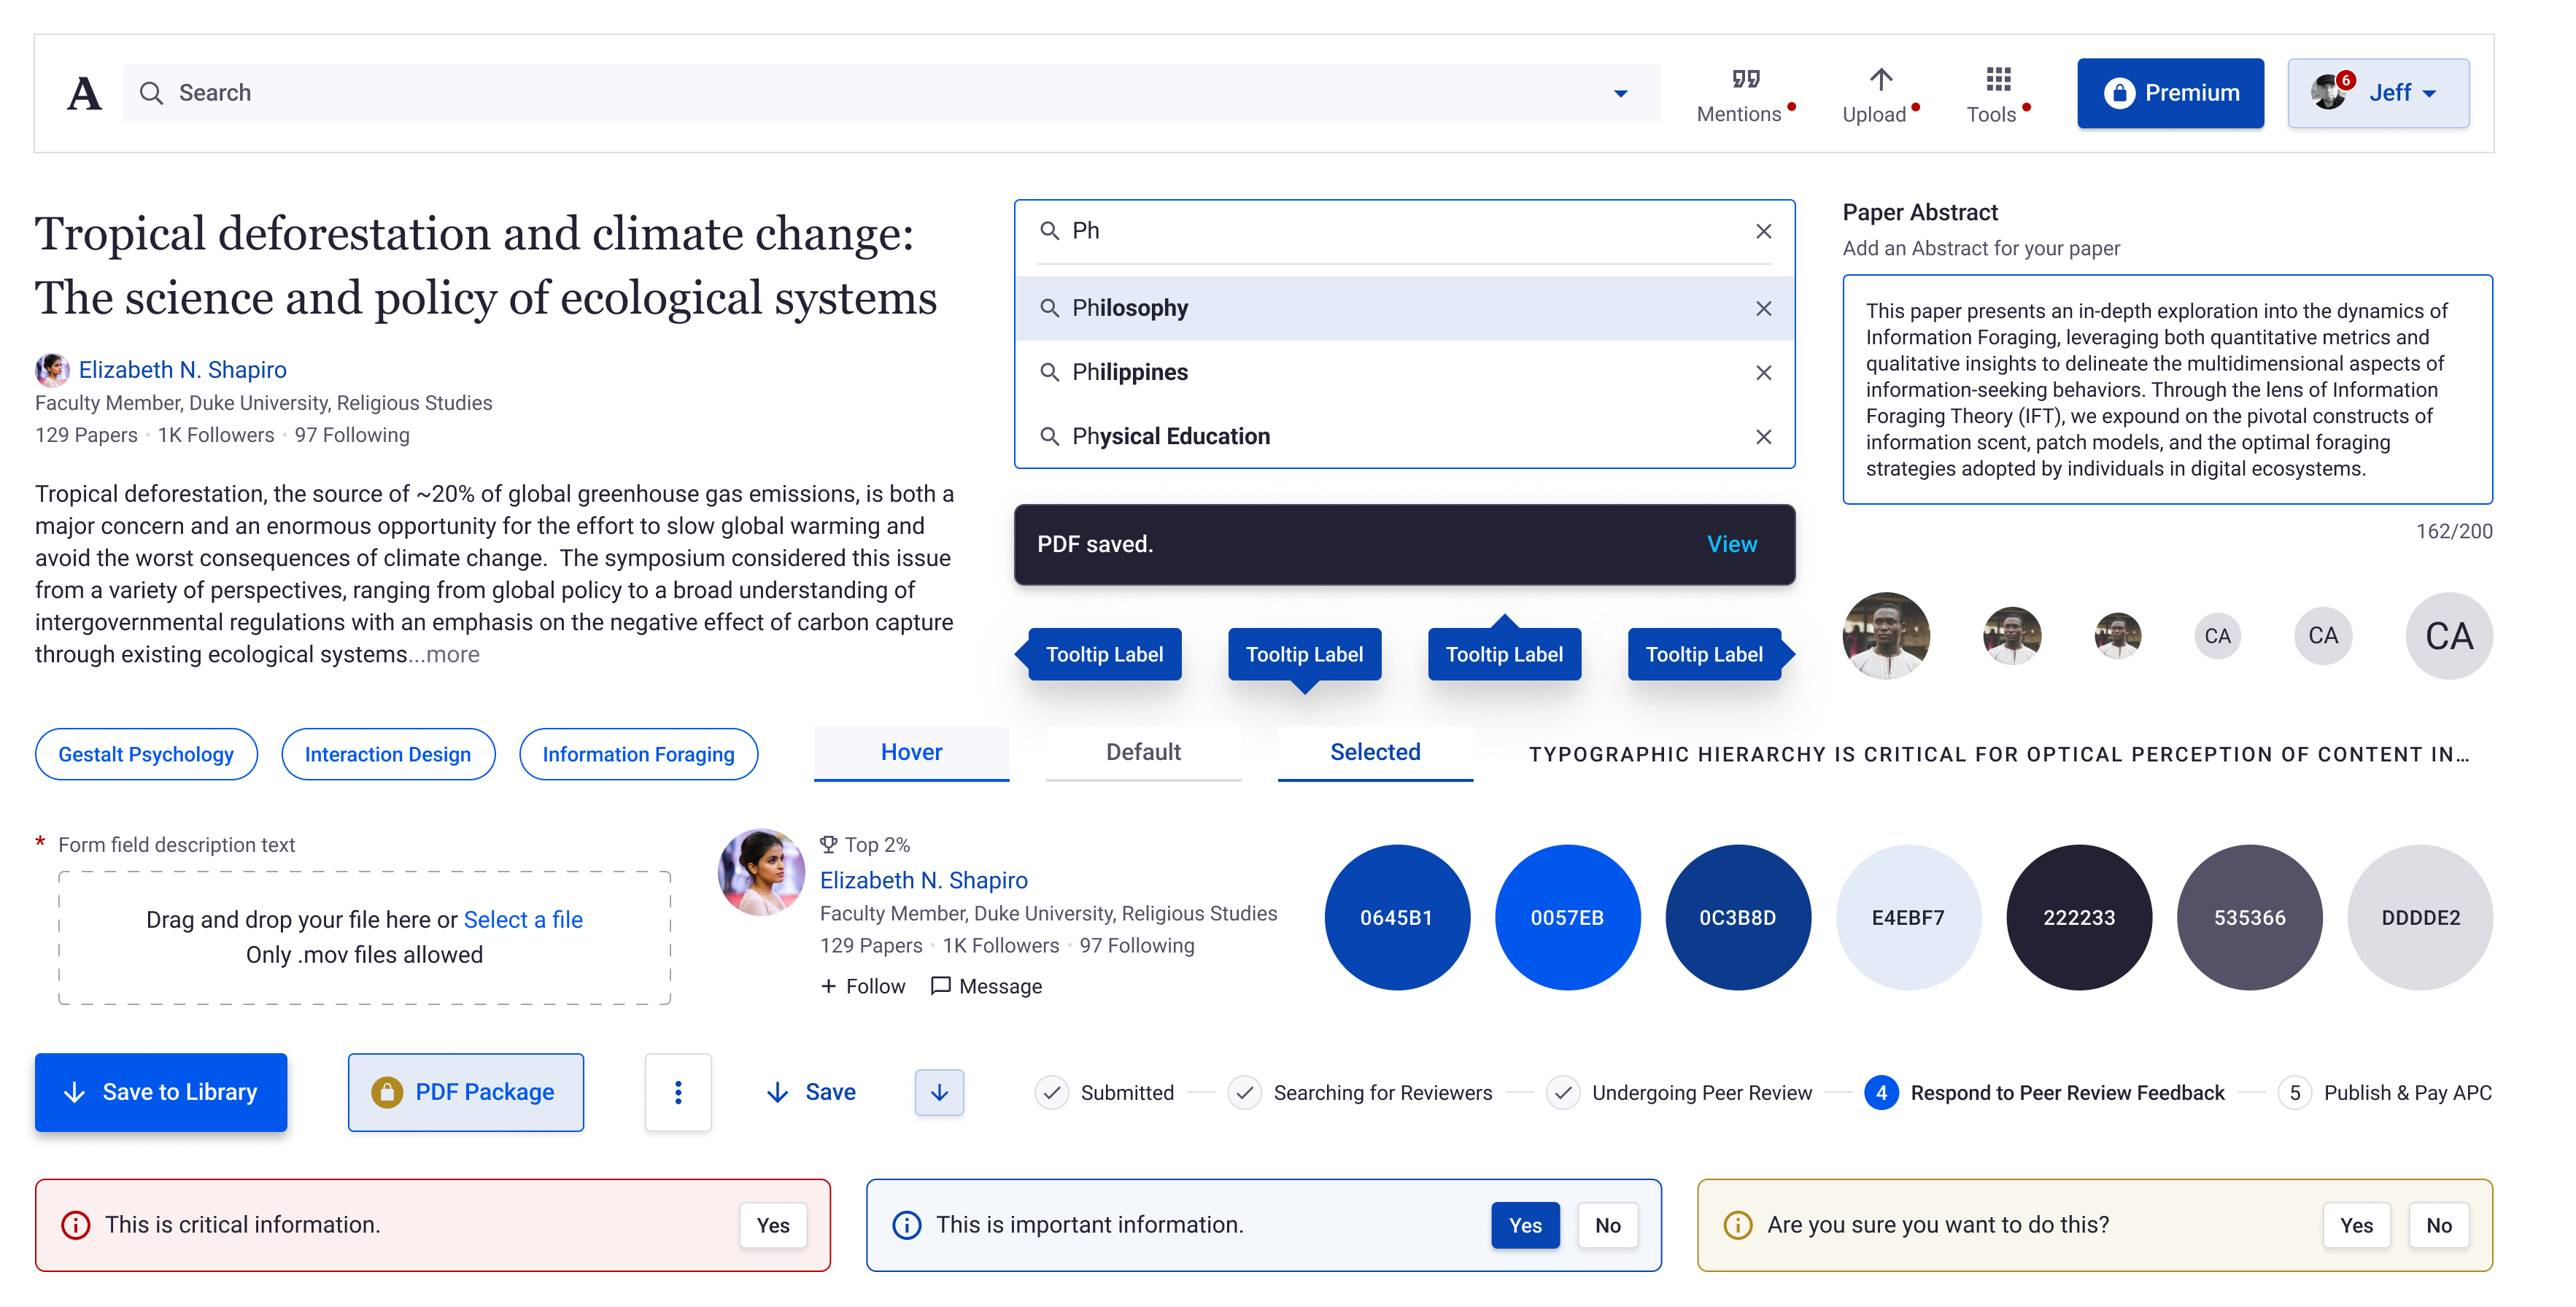
Task: Click the 0057EB color swatch
Action: pyautogui.click(x=1566, y=917)
